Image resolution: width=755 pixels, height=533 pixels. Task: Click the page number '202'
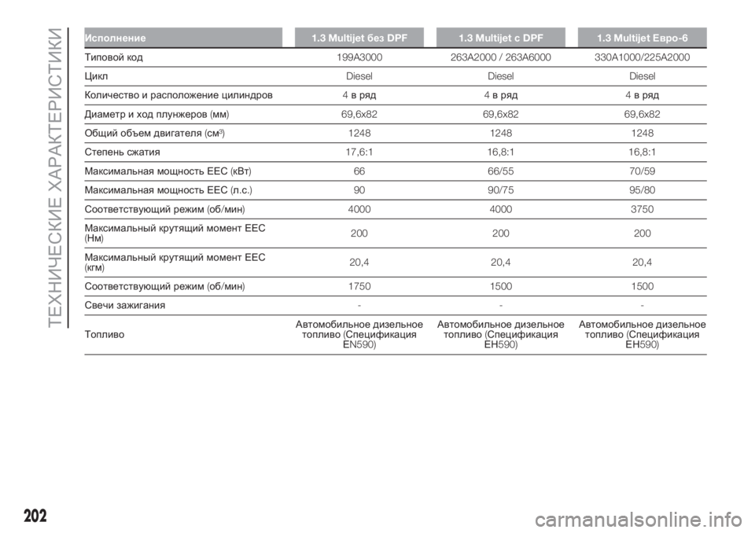[x=35, y=516]
